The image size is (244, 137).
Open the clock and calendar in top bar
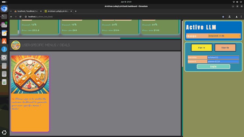(x=126, y=2)
